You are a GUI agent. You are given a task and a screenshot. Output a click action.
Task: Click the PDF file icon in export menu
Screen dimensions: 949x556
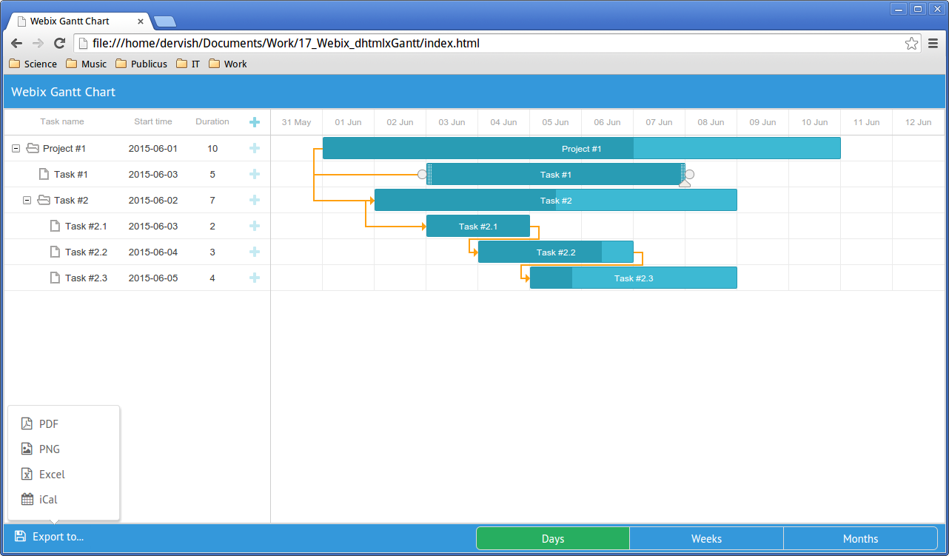point(27,423)
